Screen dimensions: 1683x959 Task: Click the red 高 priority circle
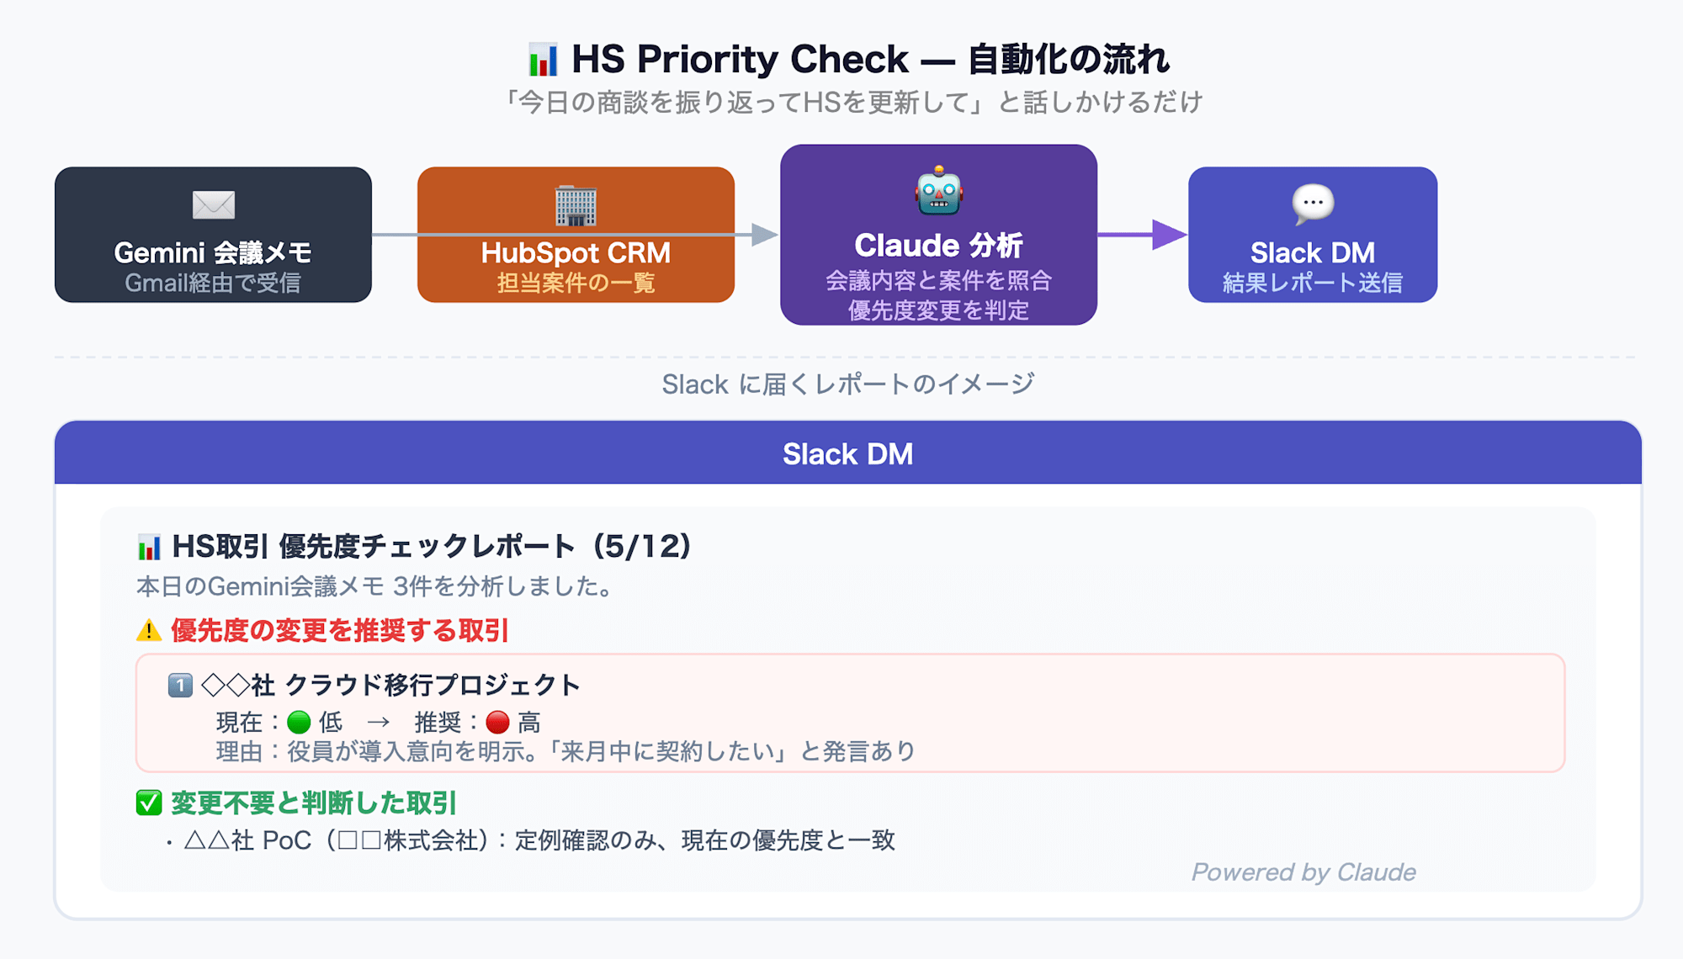click(x=498, y=722)
